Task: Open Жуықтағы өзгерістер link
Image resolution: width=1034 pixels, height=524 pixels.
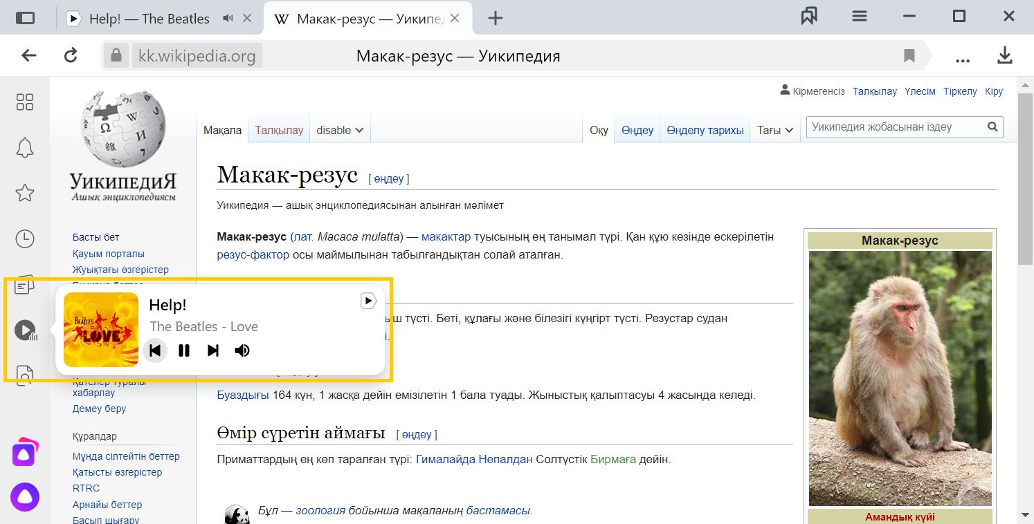Action: tap(120, 270)
